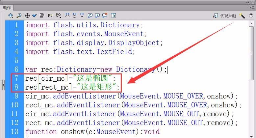Show code hint icon
Screen dimensions: 256x138
[51, 15]
